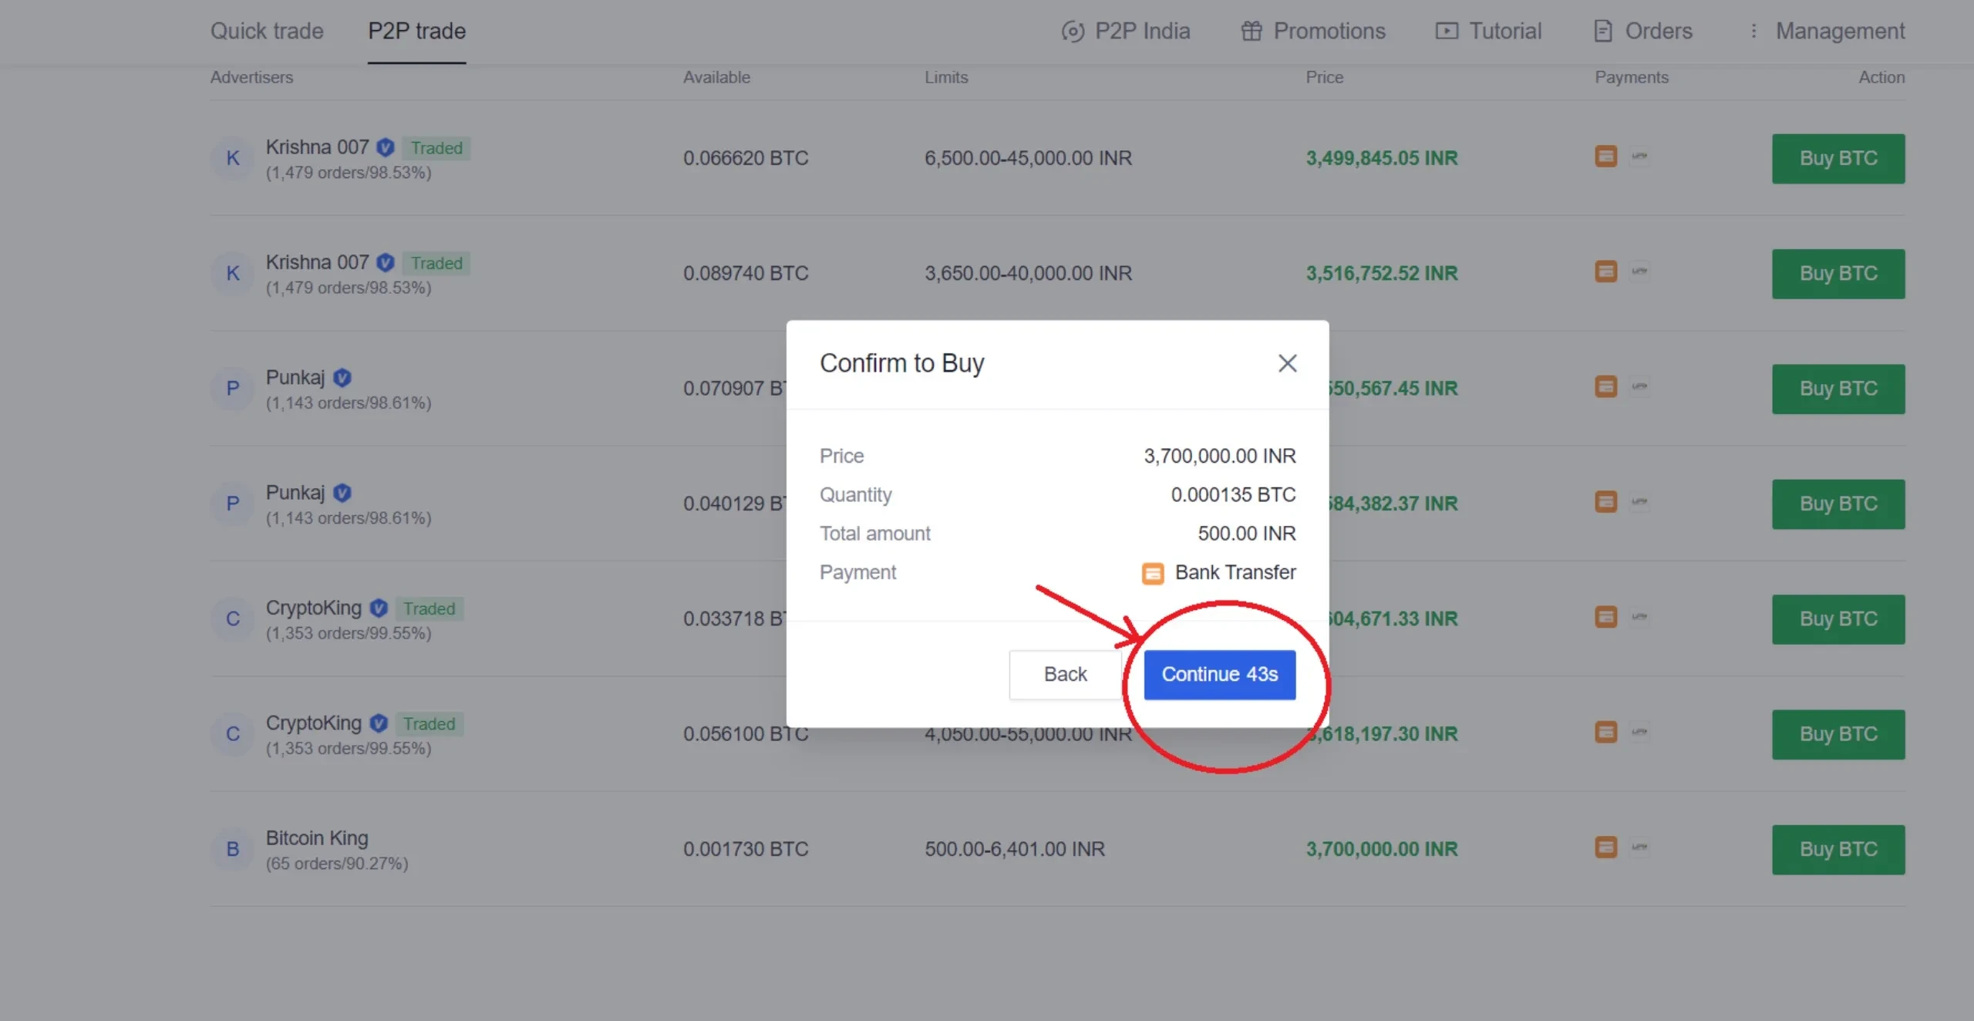Click UPI payment icon, 3,499,845.05 row

point(1639,157)
